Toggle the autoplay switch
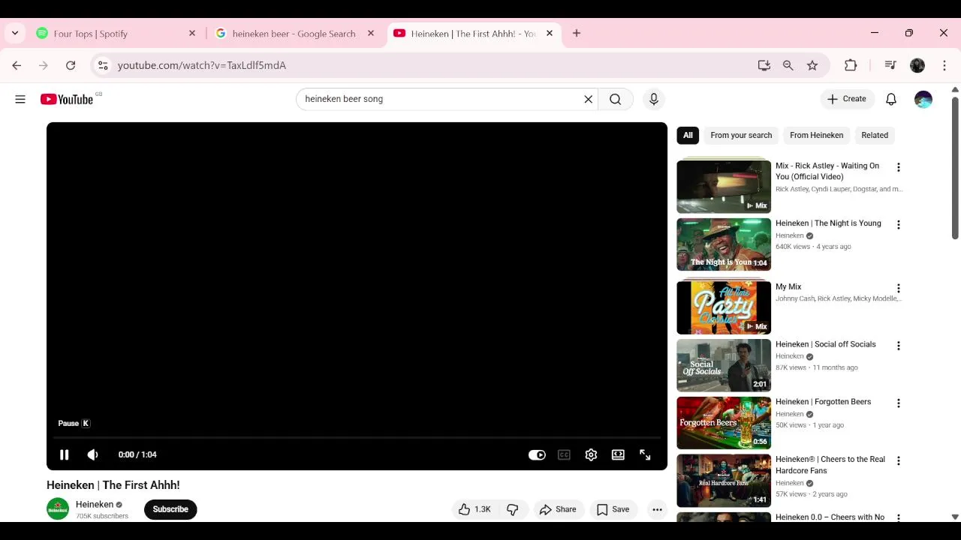 [x=537, y=454]
